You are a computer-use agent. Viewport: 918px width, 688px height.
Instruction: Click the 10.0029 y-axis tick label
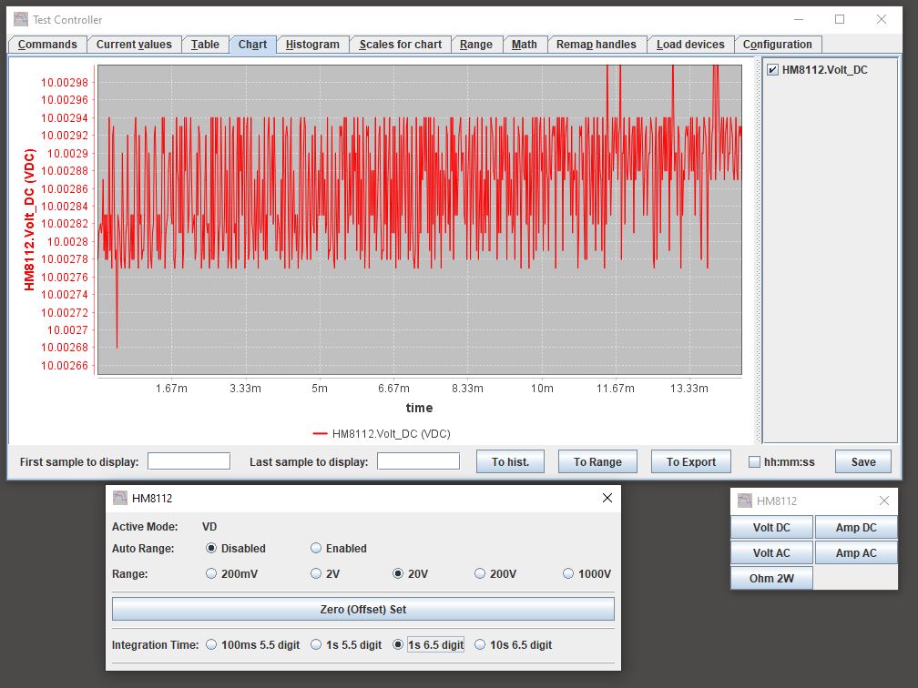[67, 153]
